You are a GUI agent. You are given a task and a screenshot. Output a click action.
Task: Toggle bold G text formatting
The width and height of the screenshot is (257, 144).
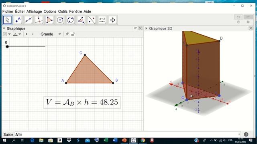[27, 34]
